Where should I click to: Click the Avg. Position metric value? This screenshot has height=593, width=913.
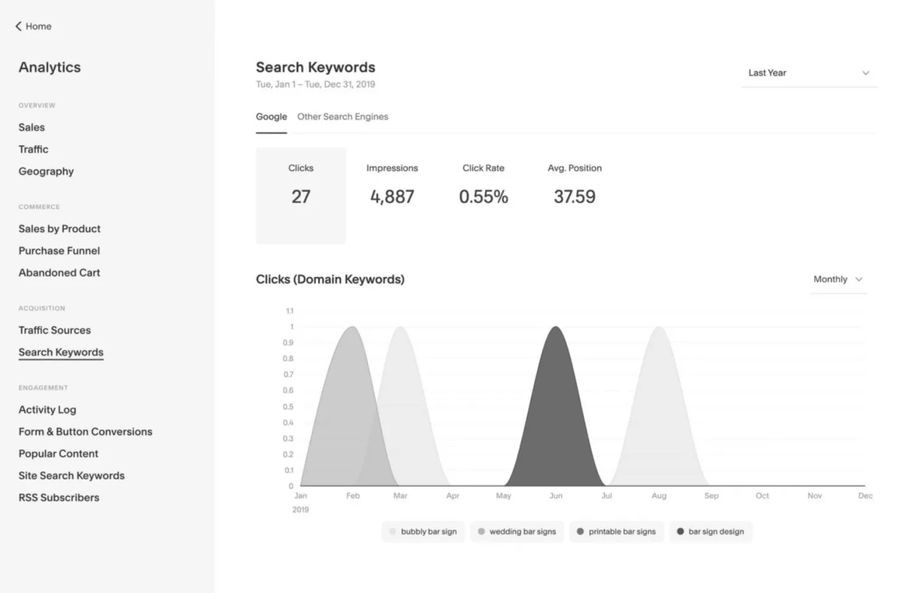pos(574,196)
